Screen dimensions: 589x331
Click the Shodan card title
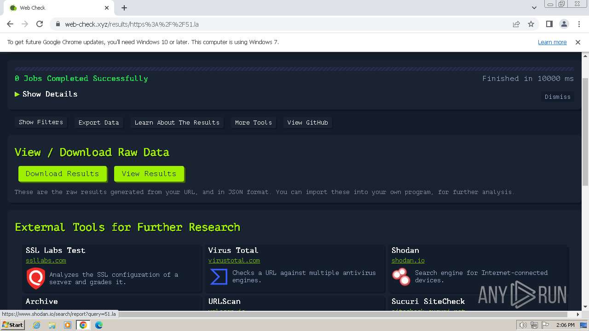405,251
